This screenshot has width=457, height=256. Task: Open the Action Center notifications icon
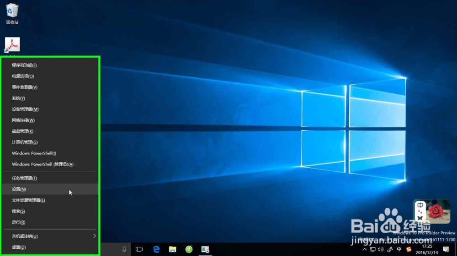446,249
